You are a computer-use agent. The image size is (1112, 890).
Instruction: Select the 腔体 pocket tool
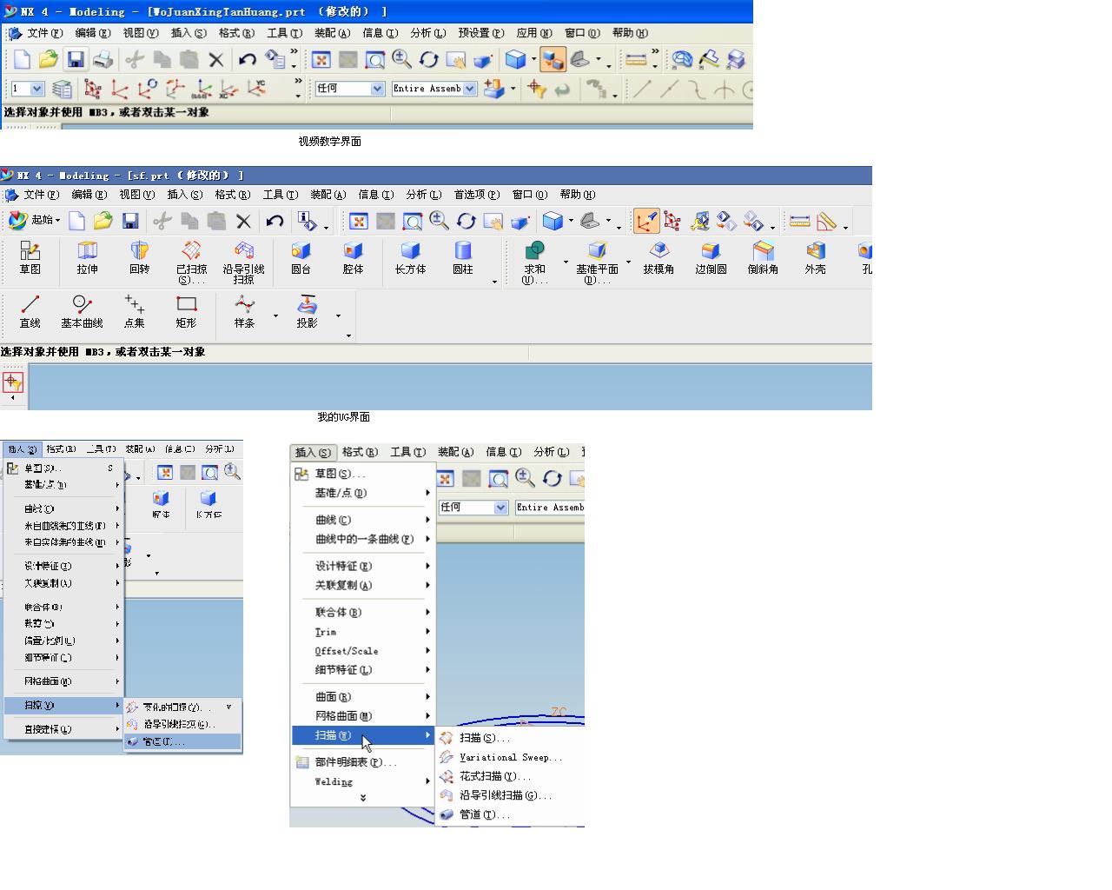[354, 258]
